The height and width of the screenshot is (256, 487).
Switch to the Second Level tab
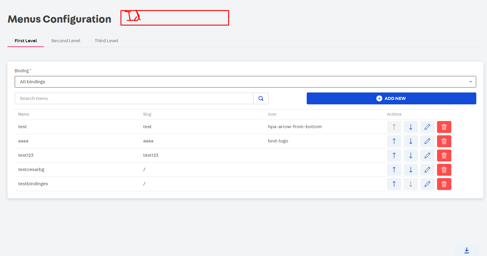coord(66,41)
